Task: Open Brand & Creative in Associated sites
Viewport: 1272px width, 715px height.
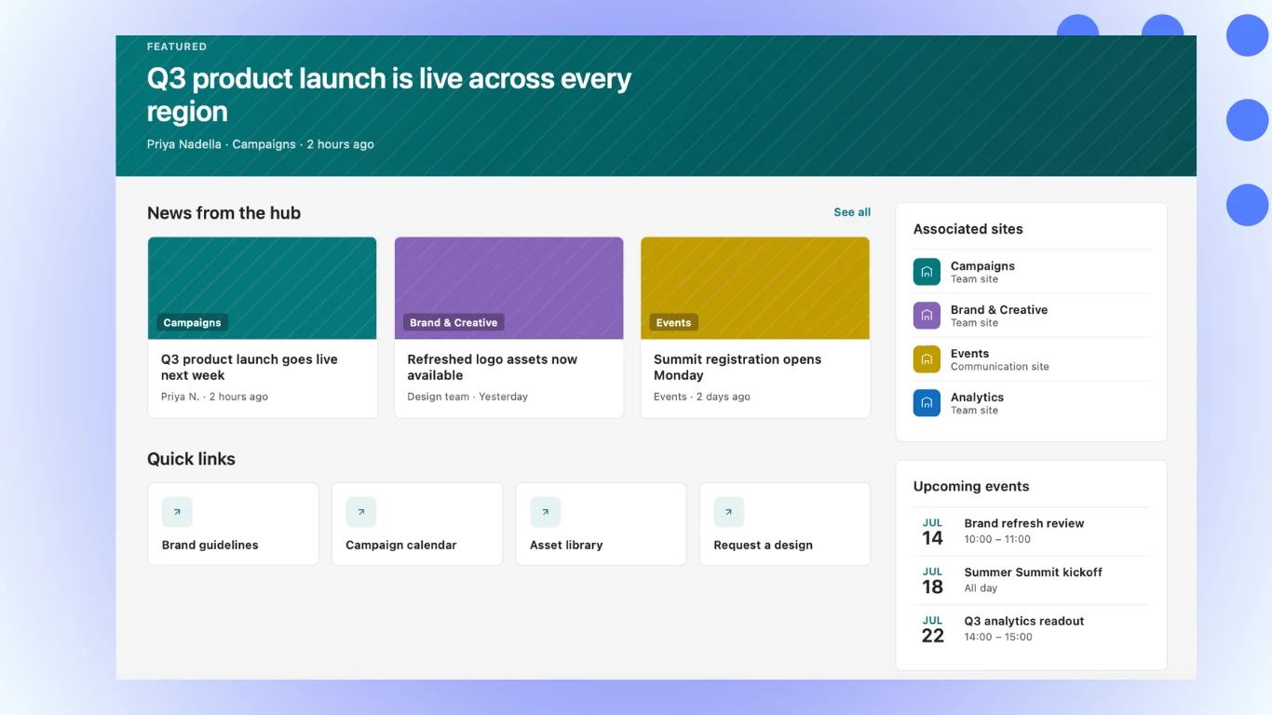Action: click(x=1032, y=316)
